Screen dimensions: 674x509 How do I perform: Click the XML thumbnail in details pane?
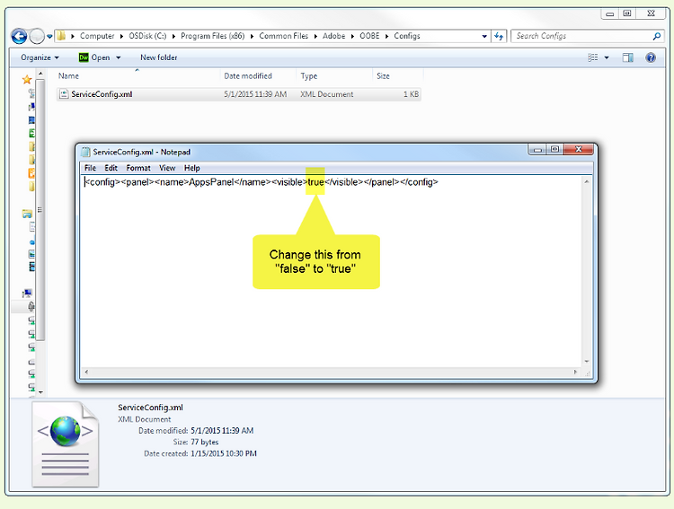pos(66,444)
